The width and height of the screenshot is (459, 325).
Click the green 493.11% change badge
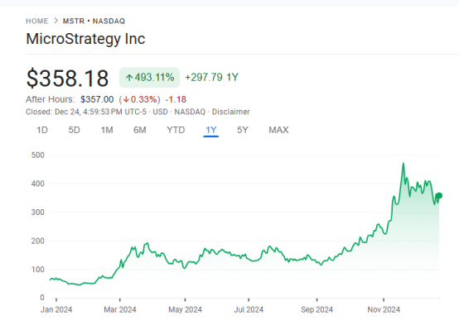149,78
